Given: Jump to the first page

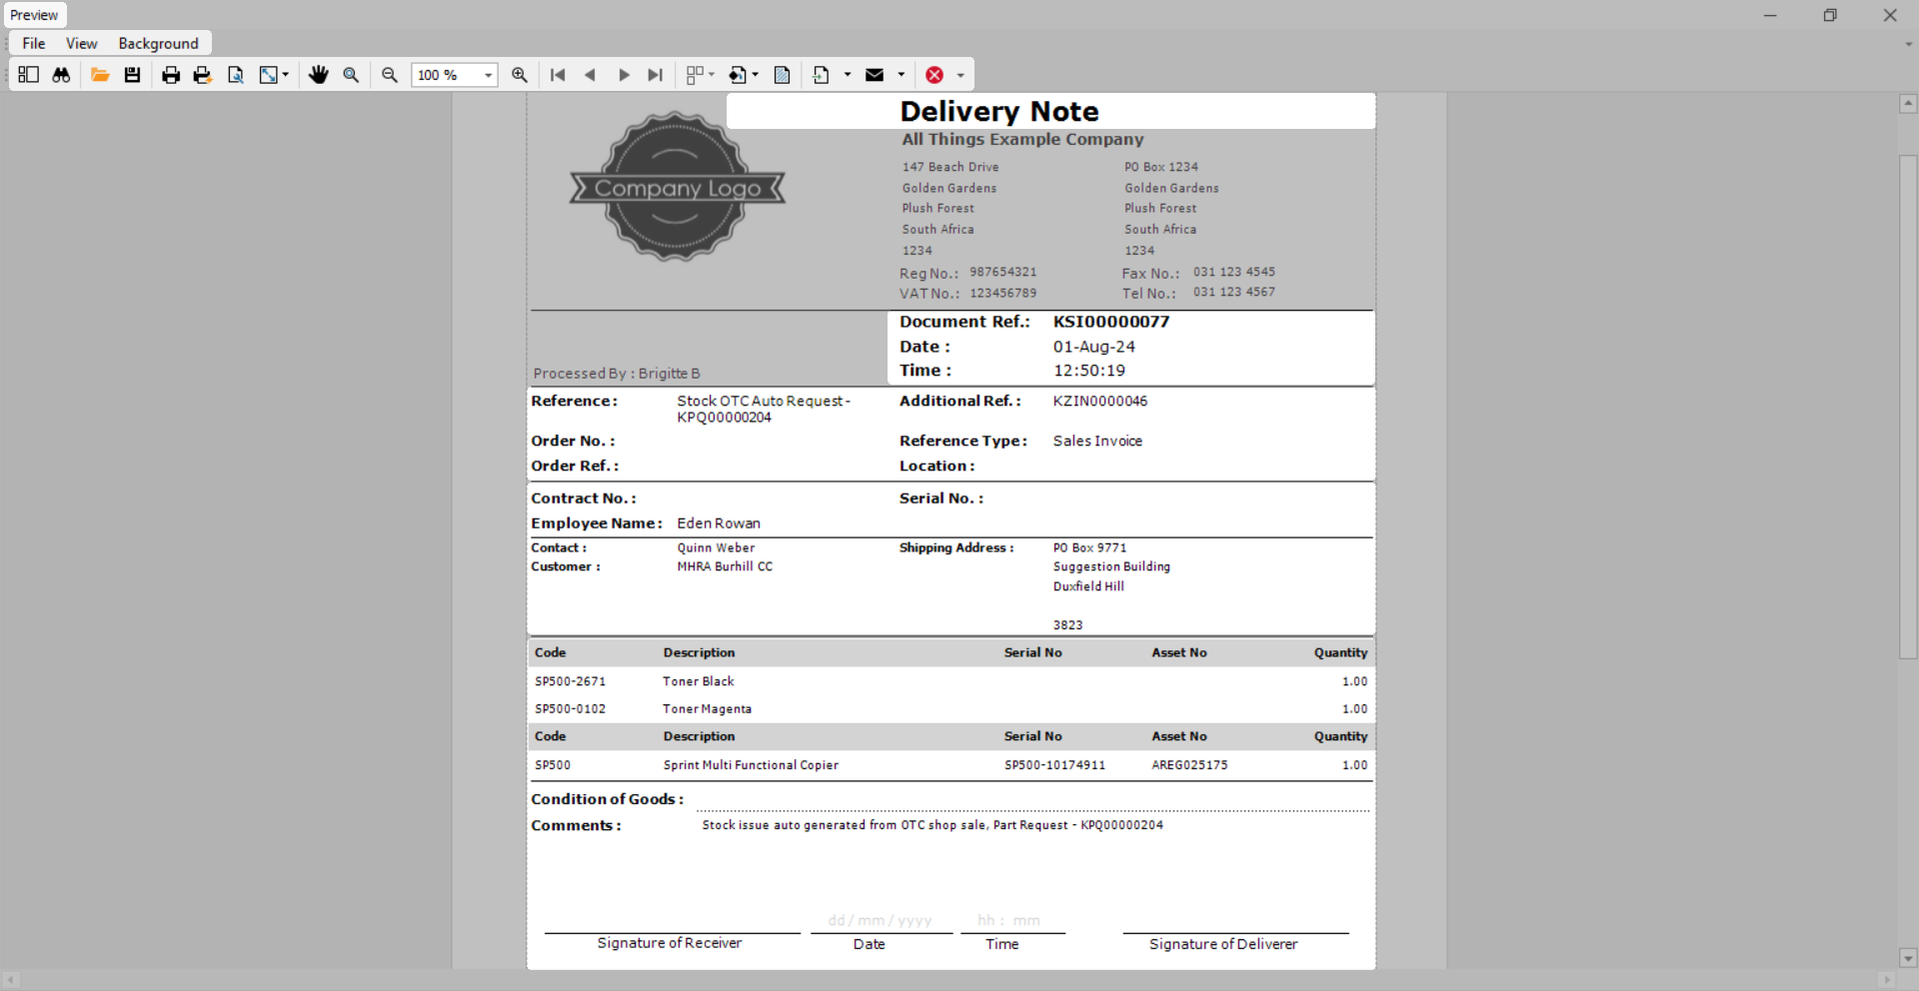Looking at the screenshot, I should (558, 75).
